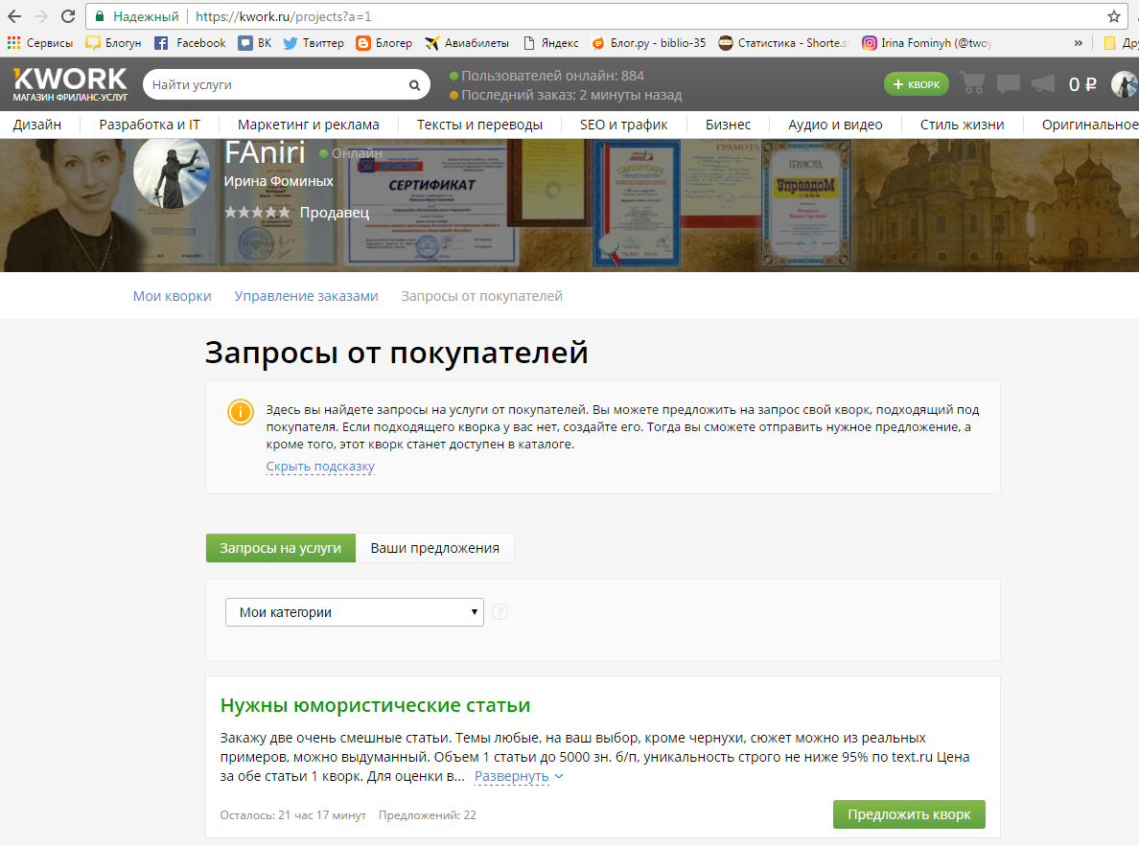Screen dimensions: 1139x846
Task: Switch to Ваши предложения tab
Action: (x=434, y=548)
